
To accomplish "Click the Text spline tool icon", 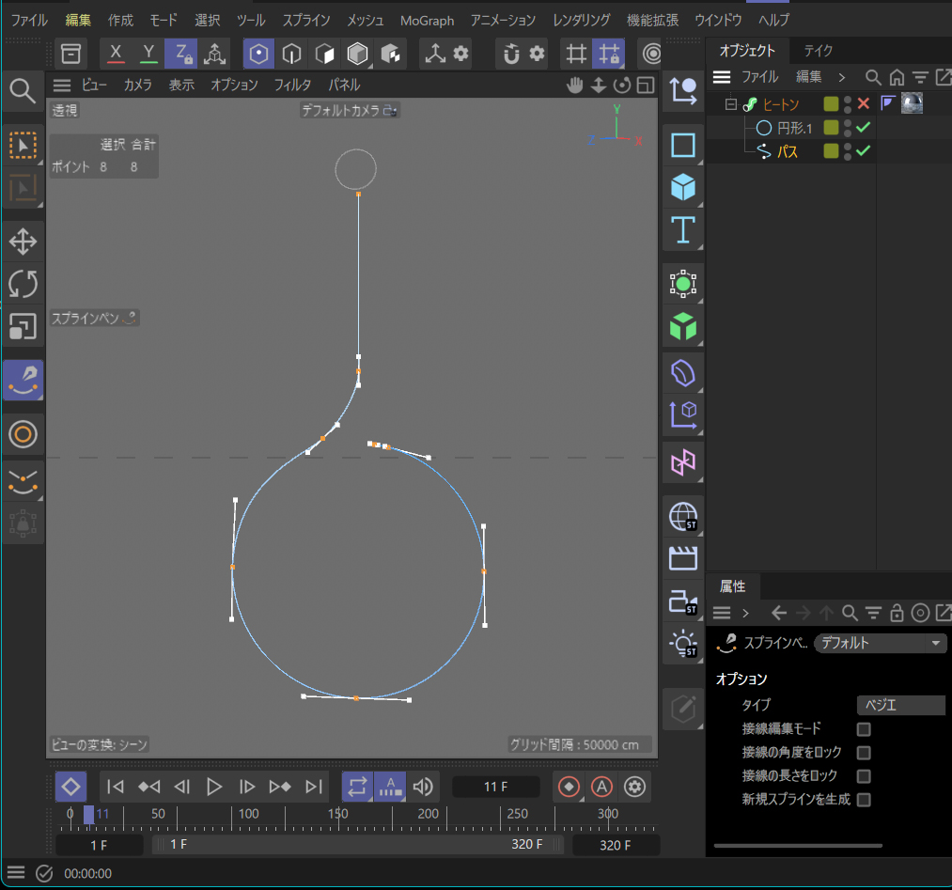I will 683,229.
